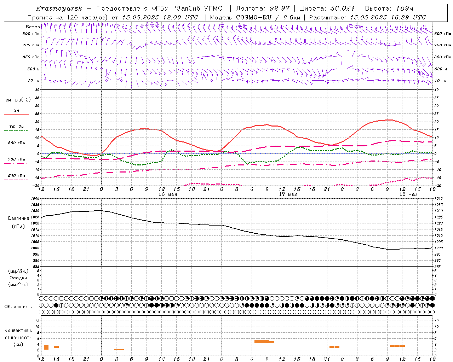Click the 'Тем-ра(°C)' temperature panel label
Viewport: 453px width, 362px height.
(17, 100)
